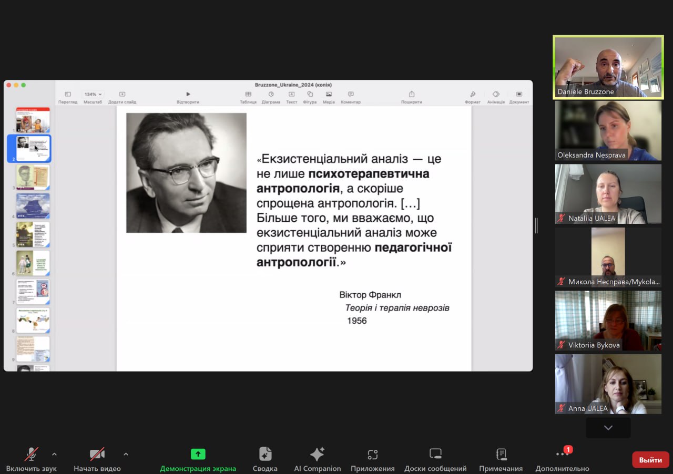Select slide 3 thumbnail in the sidebar
This screenshot has height=474, width=673.
tap(33, 177)
